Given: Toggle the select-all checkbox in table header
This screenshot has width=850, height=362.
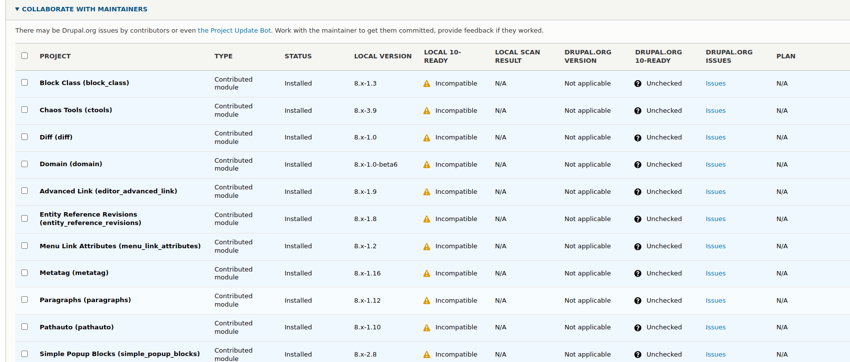Looking at the screenshot, I should 24,56.
